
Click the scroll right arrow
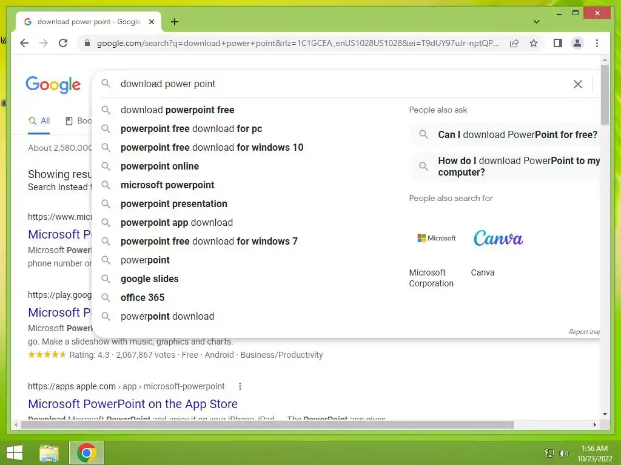pos(594,425)
